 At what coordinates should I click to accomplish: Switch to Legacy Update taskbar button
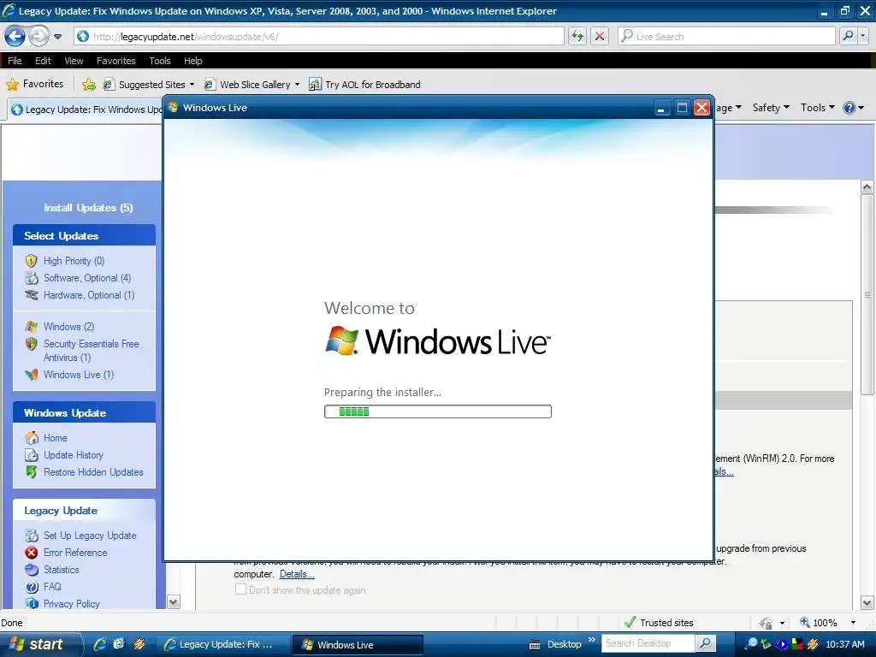coord(223,645)
